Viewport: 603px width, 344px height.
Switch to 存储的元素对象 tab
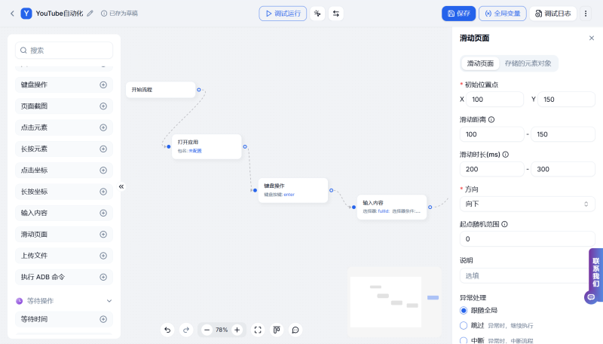[x=528, y=63]
